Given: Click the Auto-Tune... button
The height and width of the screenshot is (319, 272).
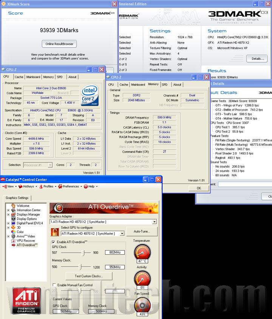Looking at the screenshot, I should pos(142,231).
